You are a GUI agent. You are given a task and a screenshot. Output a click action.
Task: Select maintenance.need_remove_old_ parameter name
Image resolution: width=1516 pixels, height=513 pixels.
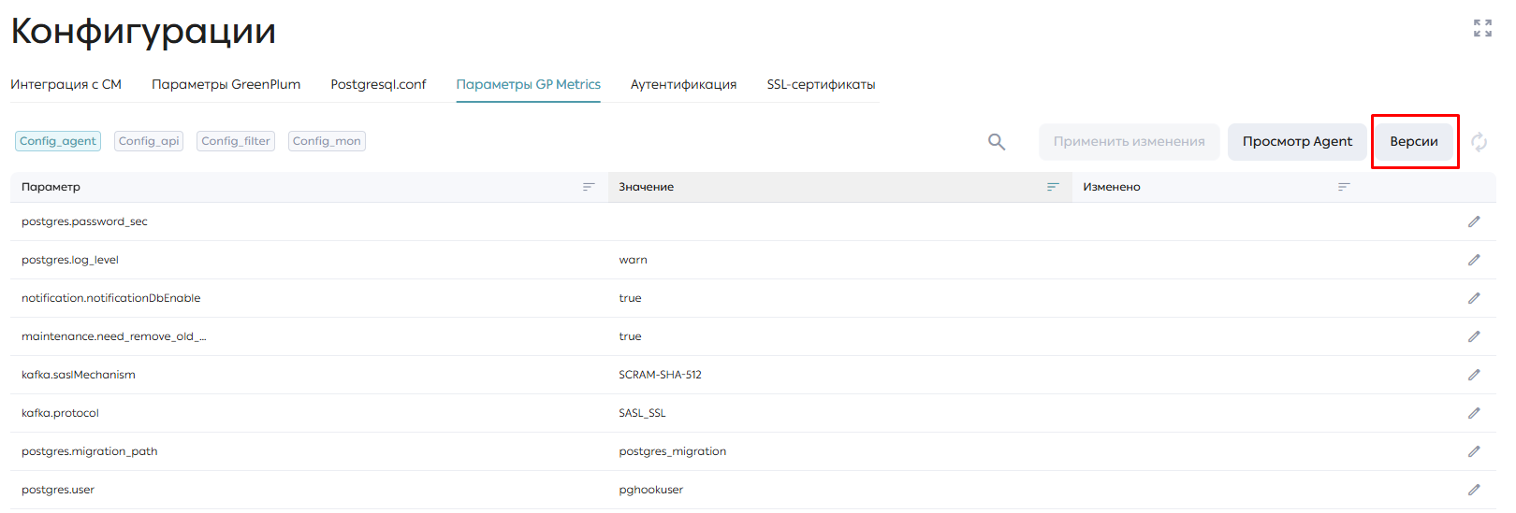(x=114, y=336)
